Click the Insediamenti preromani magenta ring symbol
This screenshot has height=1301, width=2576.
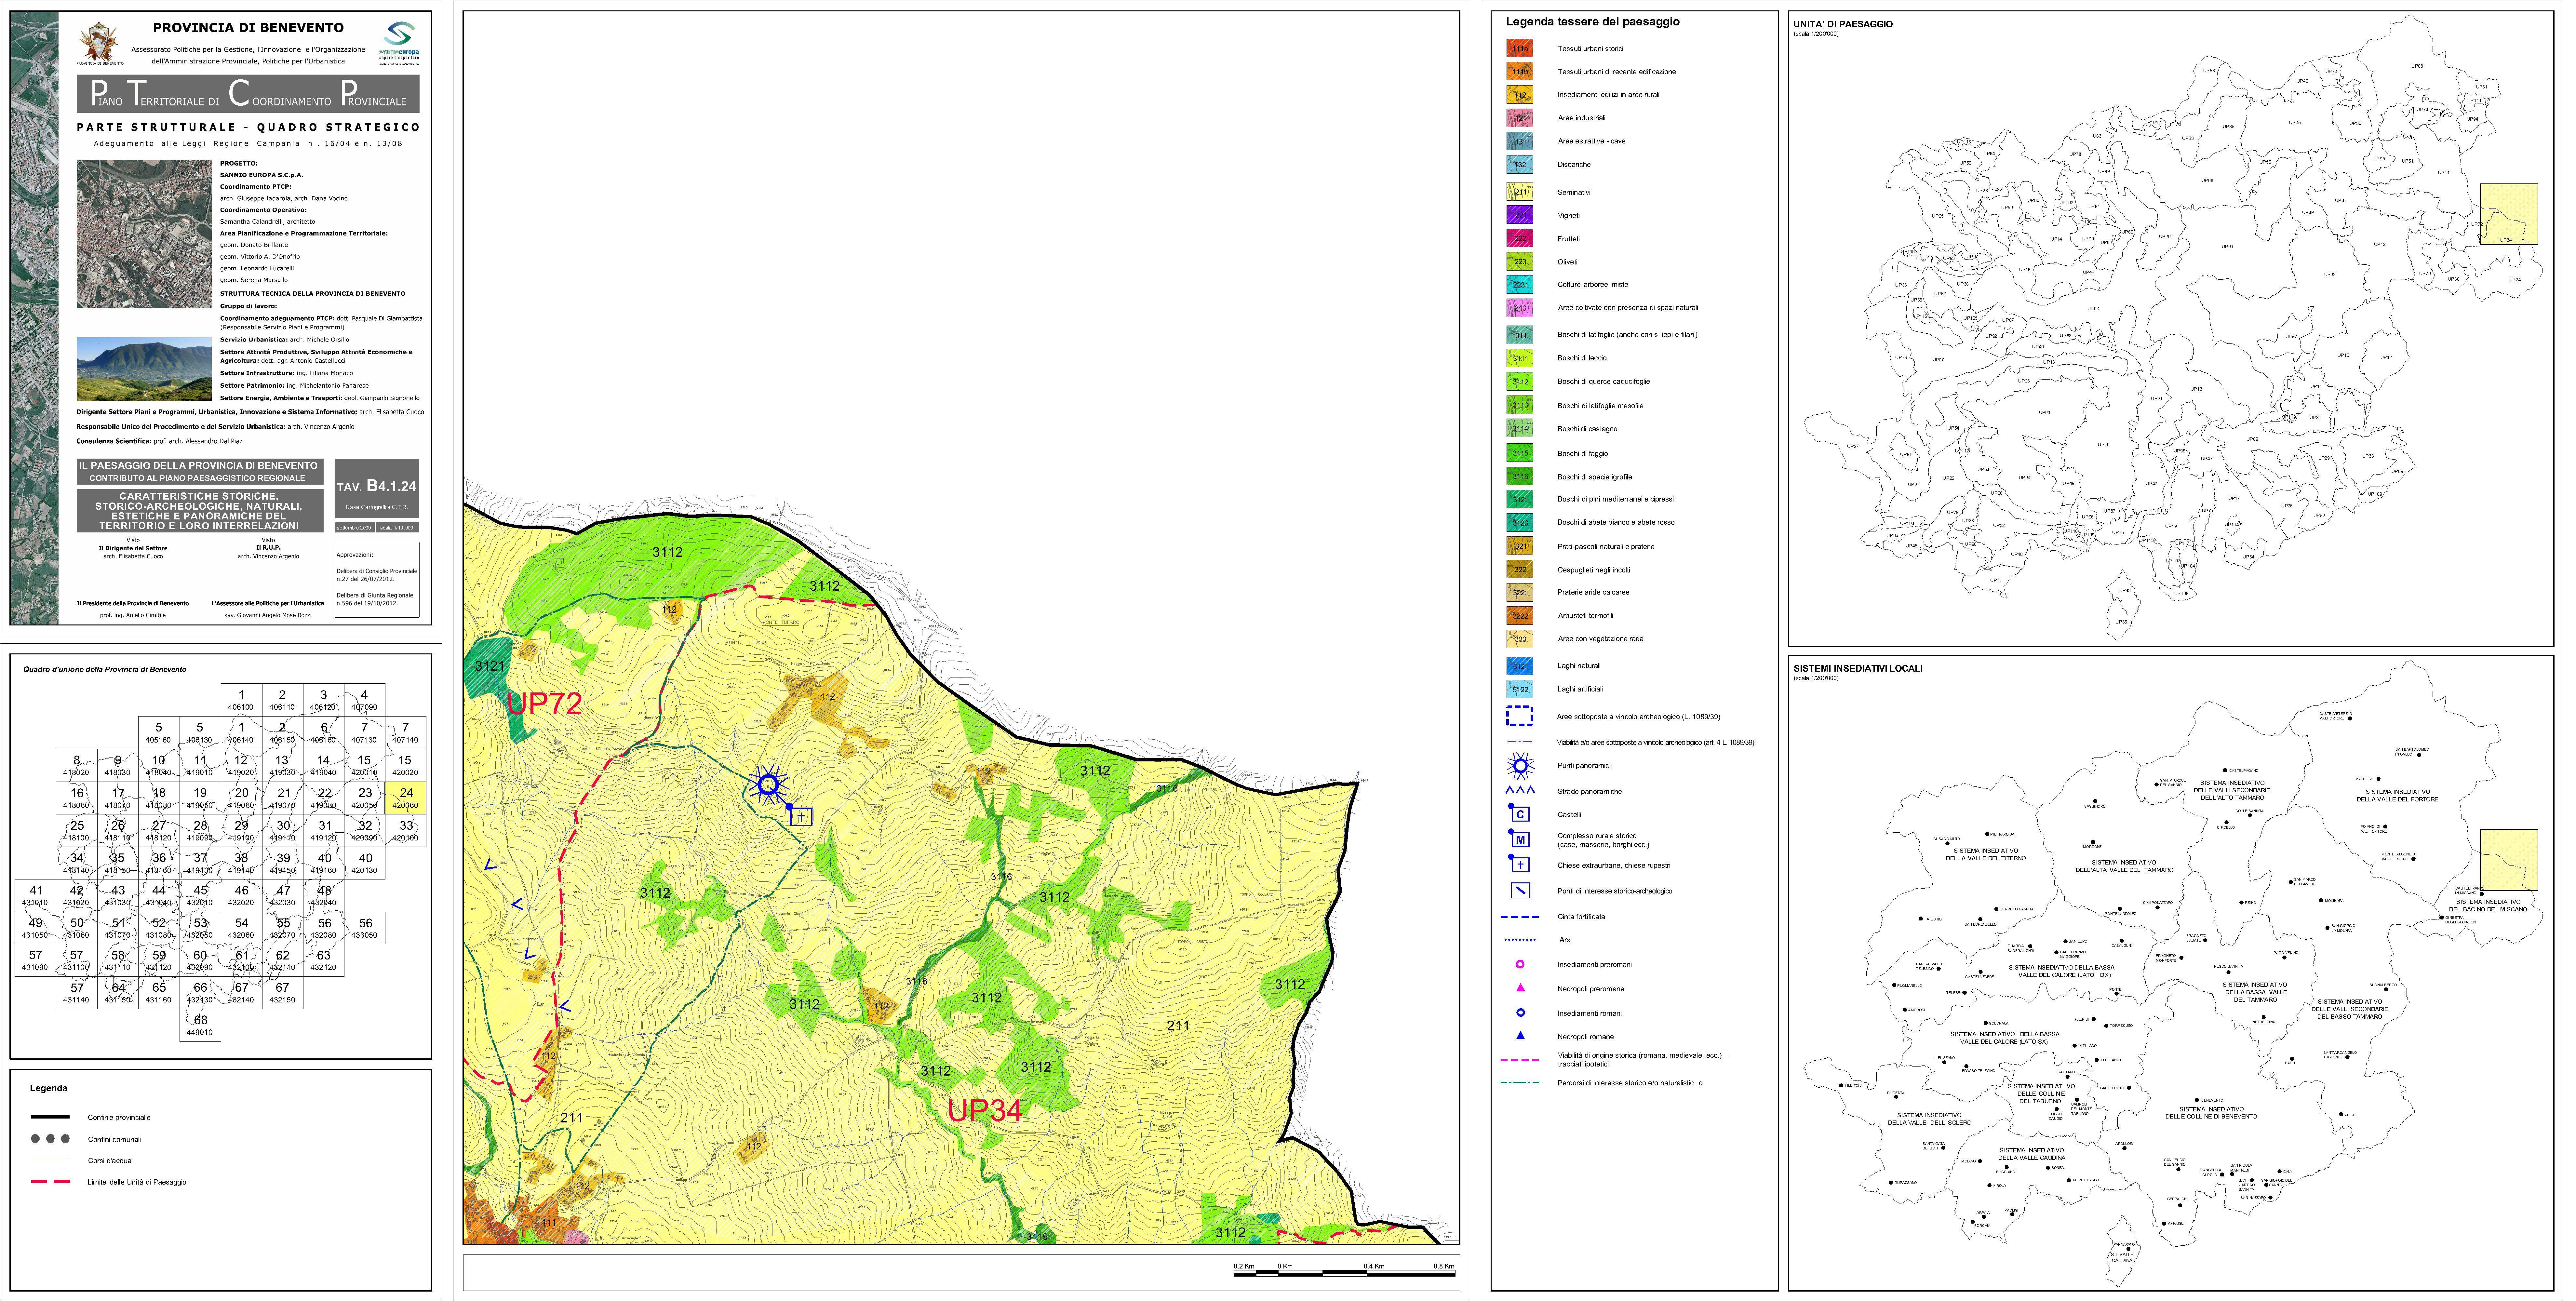1520,965
